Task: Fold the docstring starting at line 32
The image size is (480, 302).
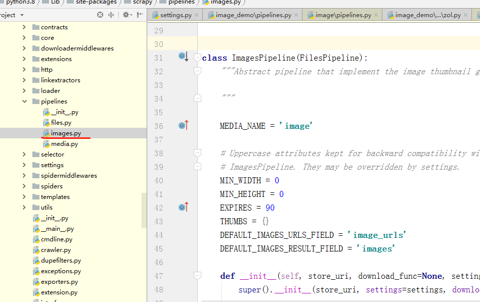Action: click(197, 71)
